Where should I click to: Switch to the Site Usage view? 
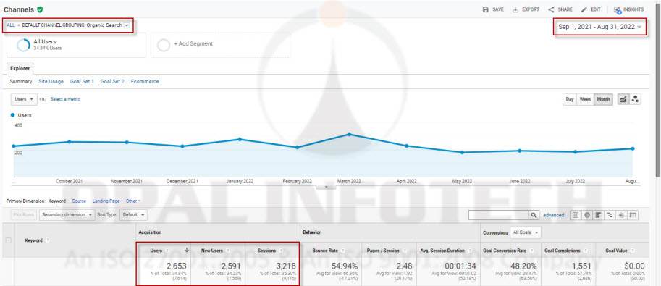pyautogui.click(x=51, y=81)
